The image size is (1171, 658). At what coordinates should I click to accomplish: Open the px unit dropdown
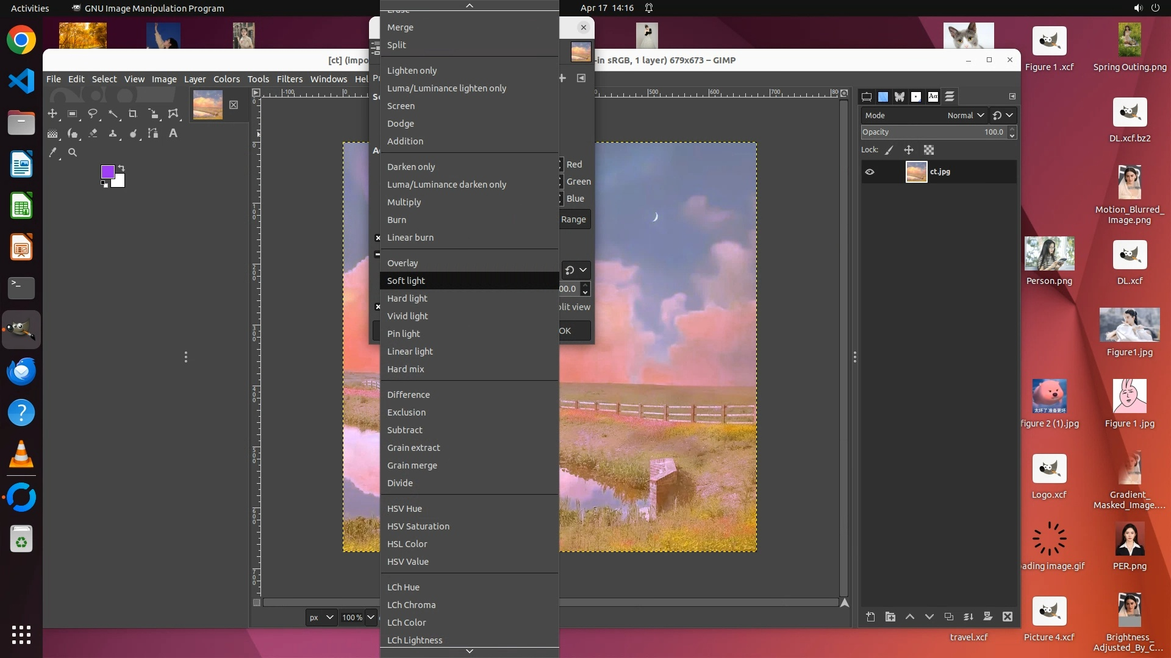(321, 618)
